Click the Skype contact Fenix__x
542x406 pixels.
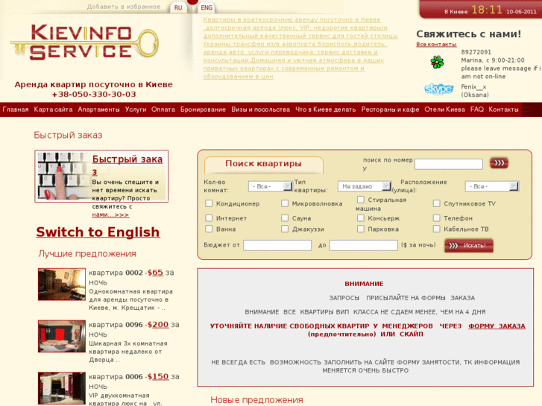pos(473,86)
